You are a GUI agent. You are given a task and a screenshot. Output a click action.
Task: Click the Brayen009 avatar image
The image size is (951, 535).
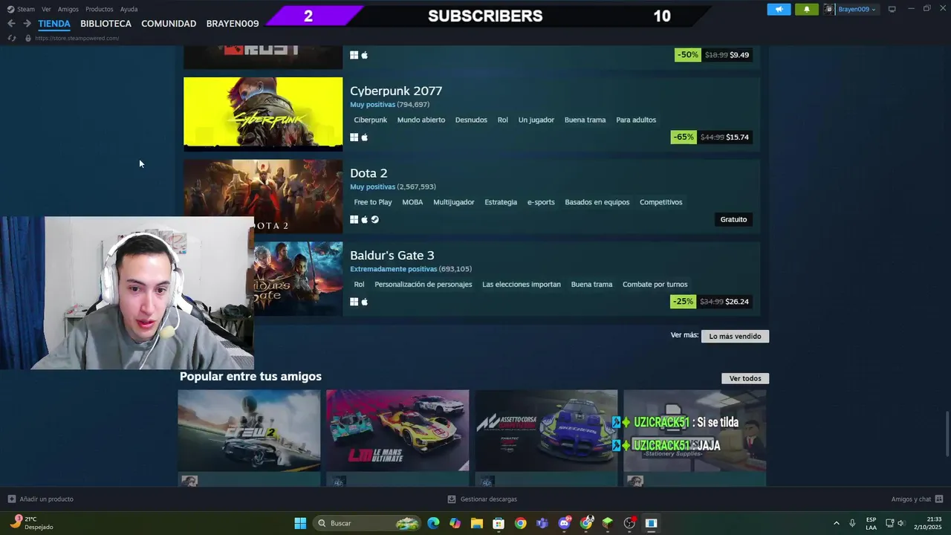tap(829, 9)
